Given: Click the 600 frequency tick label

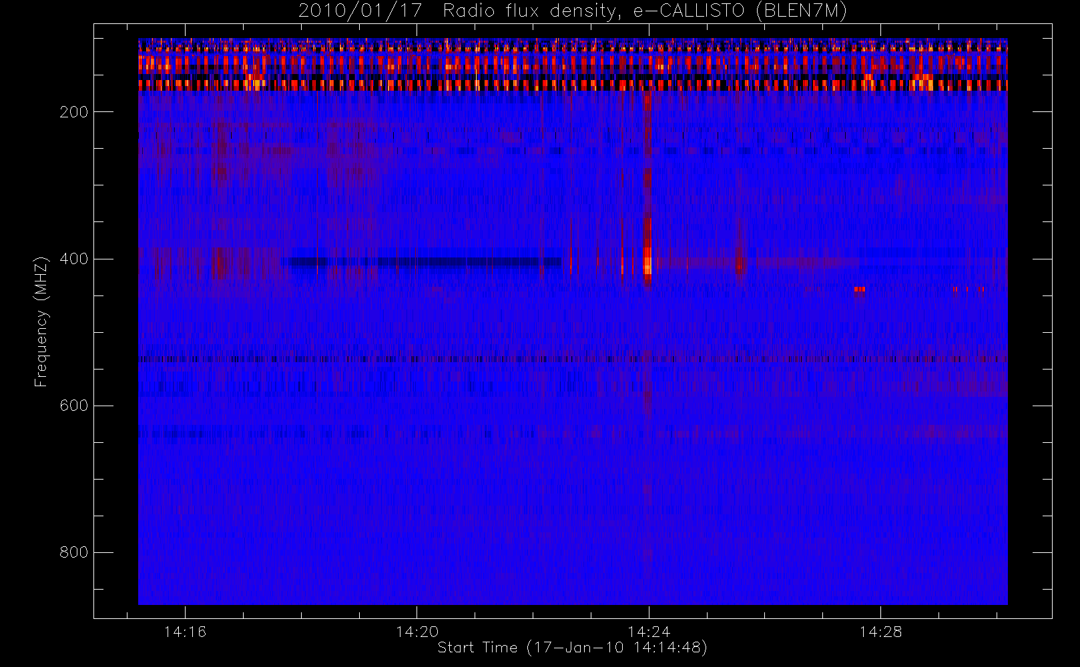Looking at the screenshot, I should tap(73, 406).
